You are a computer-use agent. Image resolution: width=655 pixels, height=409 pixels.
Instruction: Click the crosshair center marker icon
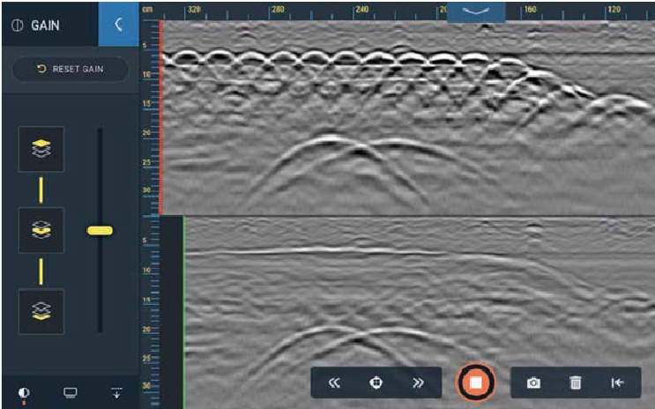pyautogui.click(x=376, y=383)
